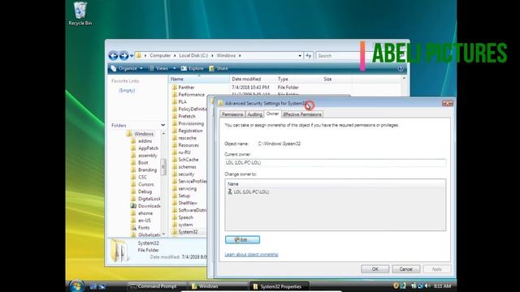Open the recent pages dropdown beside Forward

(132, 56)
